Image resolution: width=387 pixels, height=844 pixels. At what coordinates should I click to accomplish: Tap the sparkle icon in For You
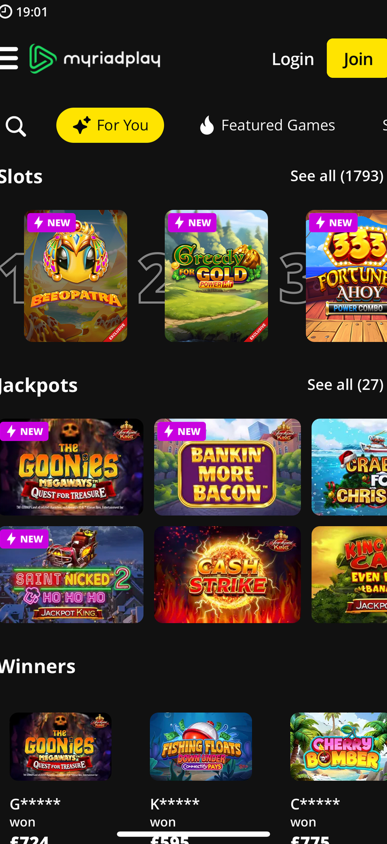coord(82,125)
